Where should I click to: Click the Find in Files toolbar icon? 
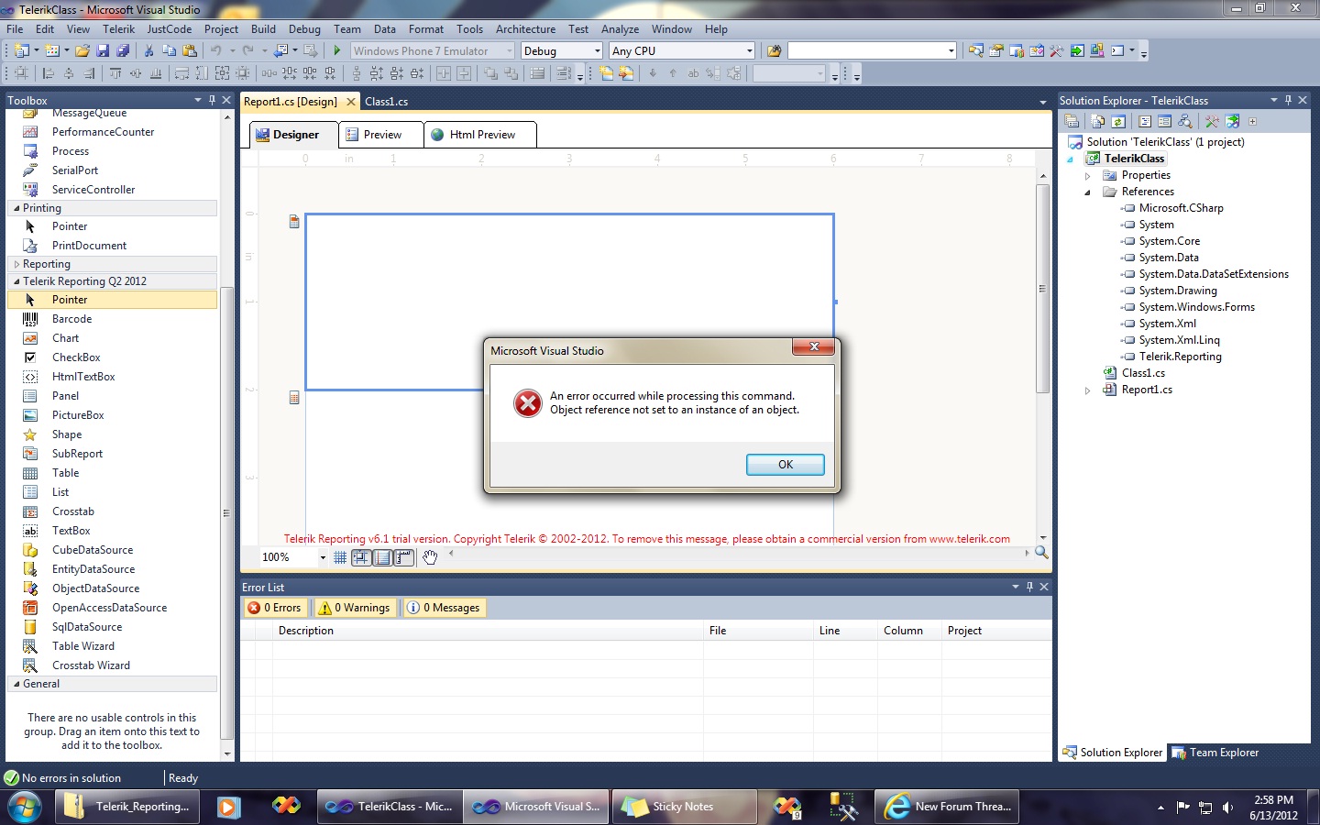[775, 51]
